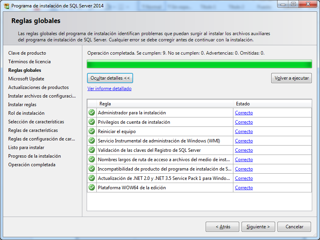This screenshot has width=320, height=240.
Task: Click the Privilegios de cuenta de instalación text
Action: coord(134,122)
